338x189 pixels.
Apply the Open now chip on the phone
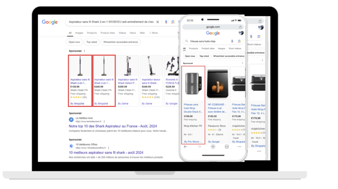pyautogui.click(x=190, y=56)
